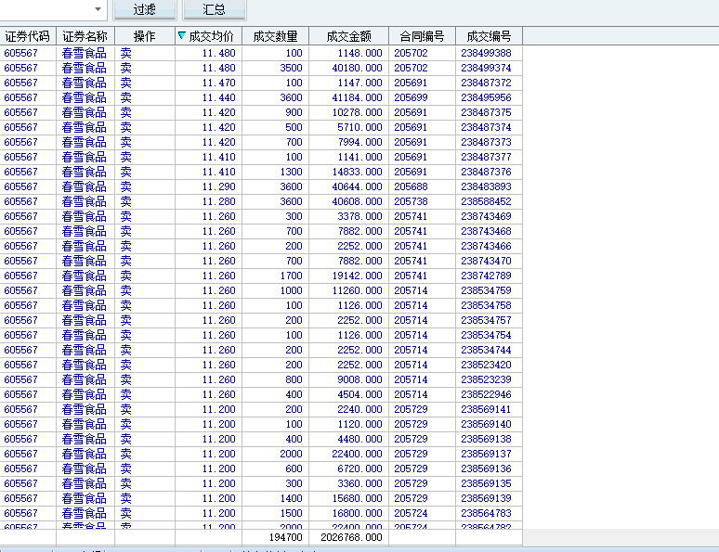Click price 11.290 in 成交均价 column
This screenshot has width=719, height=552.
(x=218, y=186)
